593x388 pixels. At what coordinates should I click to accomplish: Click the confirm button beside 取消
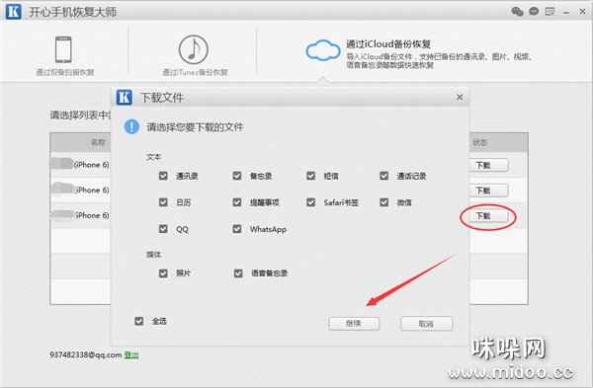coord(354,324)
